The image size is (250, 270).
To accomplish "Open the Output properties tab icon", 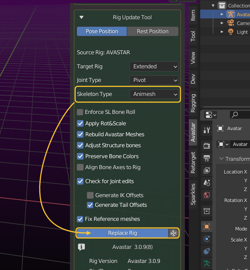I will coord(207,158).
